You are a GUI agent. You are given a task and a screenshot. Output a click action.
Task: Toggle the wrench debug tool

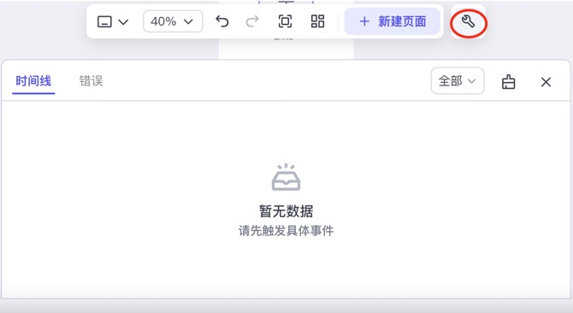[x=468, y=22]
